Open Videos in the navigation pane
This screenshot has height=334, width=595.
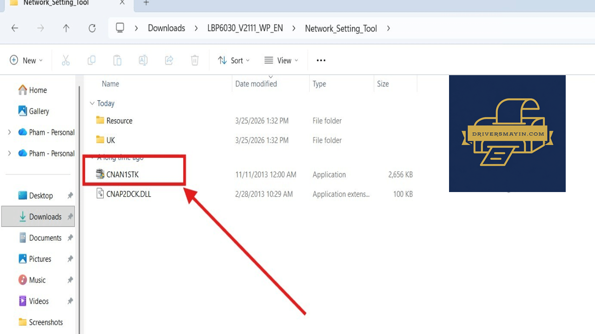coord(33,301)
